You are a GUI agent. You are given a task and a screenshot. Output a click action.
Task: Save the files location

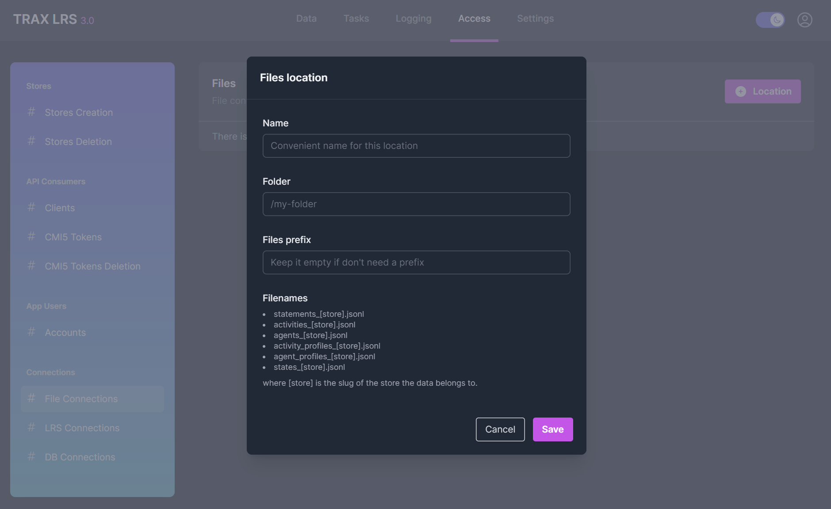point(552,429)
